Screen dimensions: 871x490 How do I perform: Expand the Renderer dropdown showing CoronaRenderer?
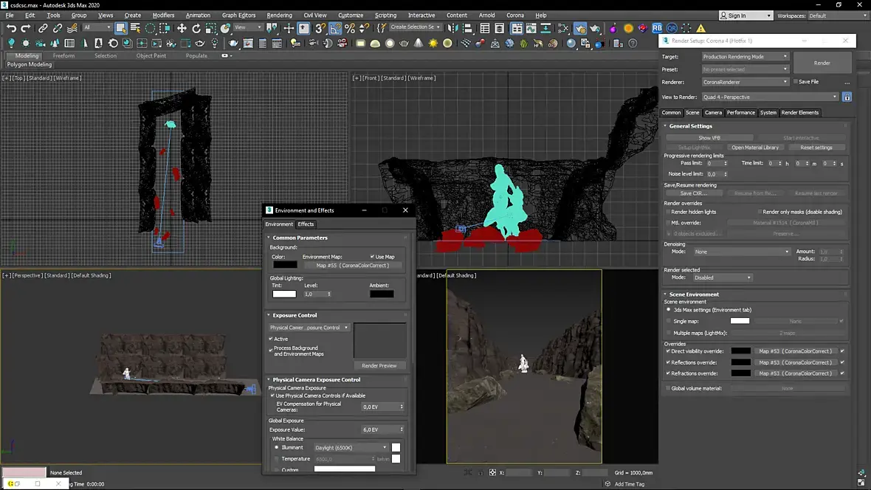coord(744,82)
